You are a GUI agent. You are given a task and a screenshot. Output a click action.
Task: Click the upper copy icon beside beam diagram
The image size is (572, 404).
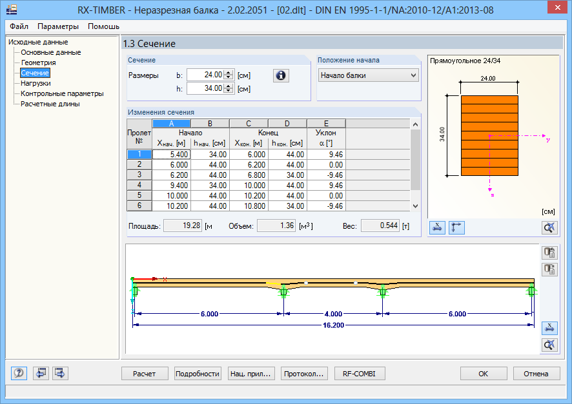[549, 252]
